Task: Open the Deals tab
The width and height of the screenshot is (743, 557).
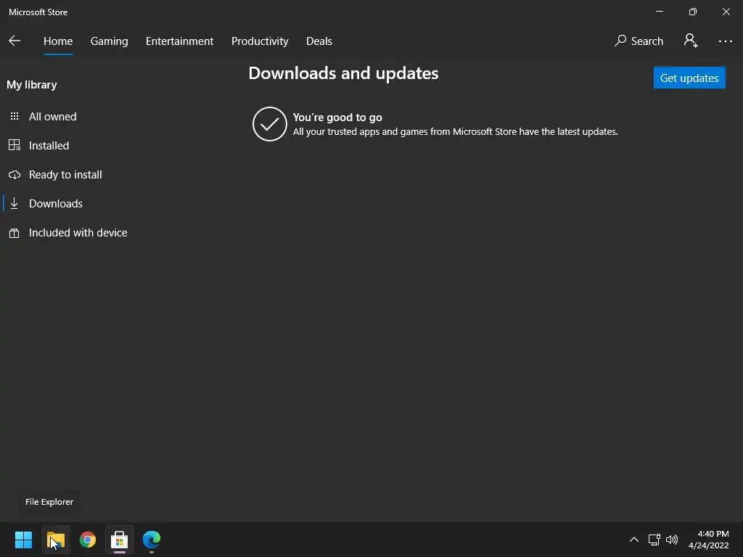Action: 319,41
